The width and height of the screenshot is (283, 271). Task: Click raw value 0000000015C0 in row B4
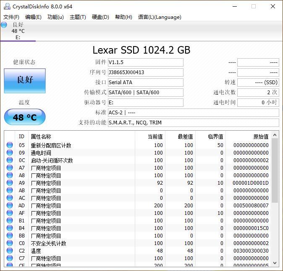click(251, 228)
